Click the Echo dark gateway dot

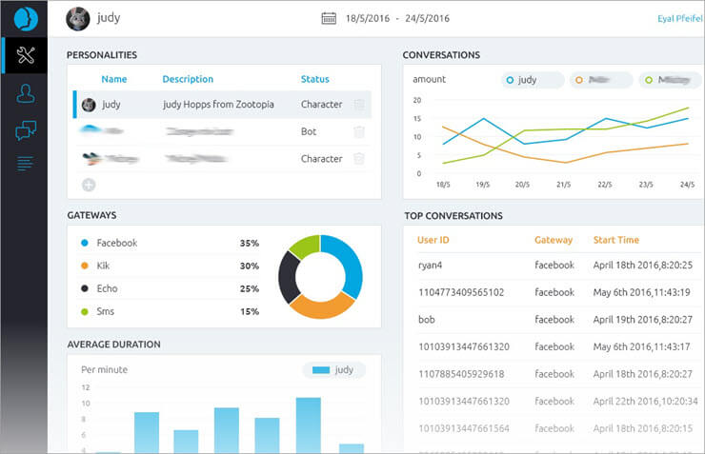85,288
